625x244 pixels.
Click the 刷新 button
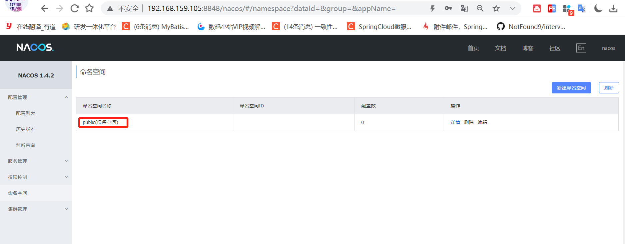click(x=609, y=88)
